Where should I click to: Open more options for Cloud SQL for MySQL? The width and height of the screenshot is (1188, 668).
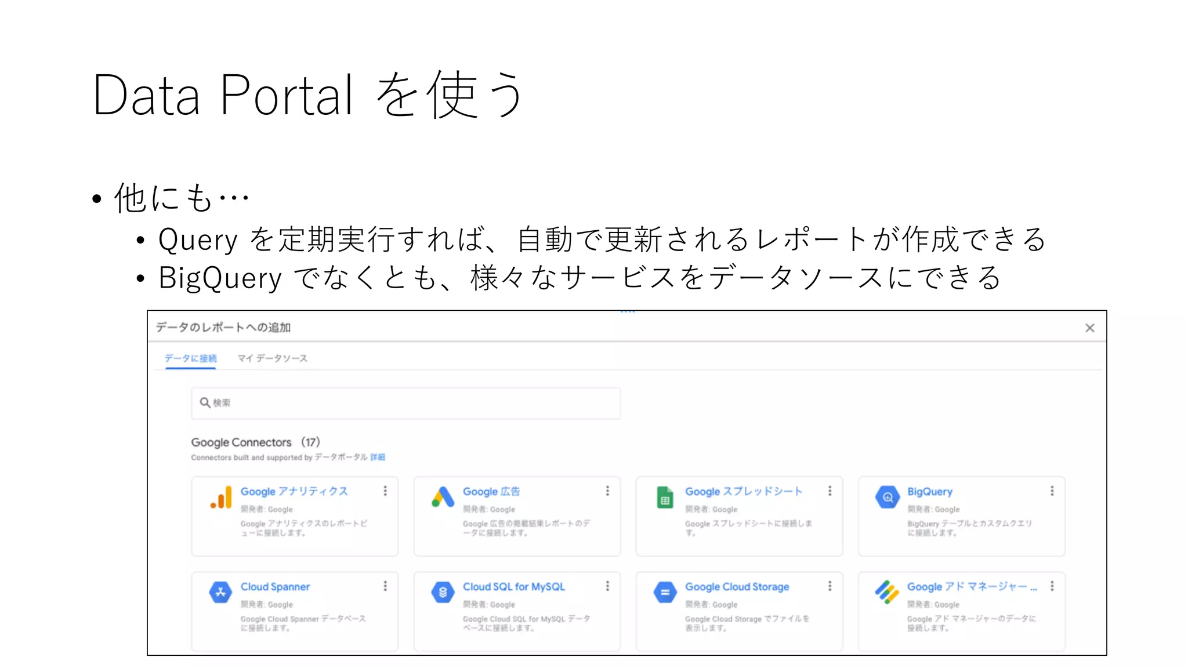coord(607,586)
